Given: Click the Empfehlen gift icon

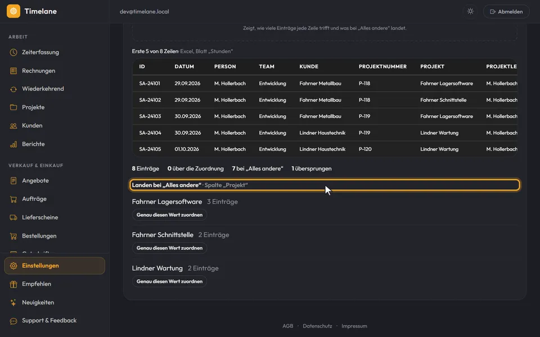Looking at the screenshot, I should click(13, 284).
